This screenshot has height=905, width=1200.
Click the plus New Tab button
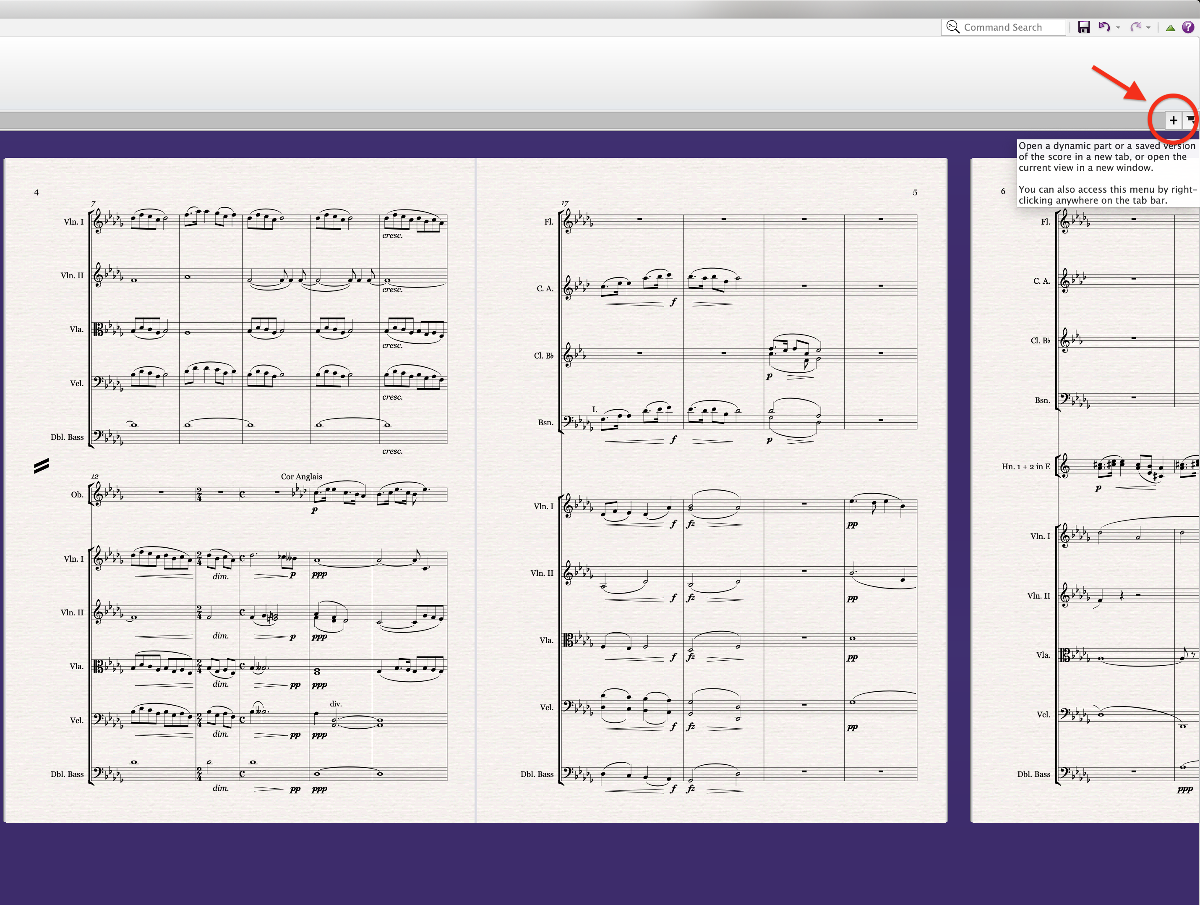point(1173,120)
